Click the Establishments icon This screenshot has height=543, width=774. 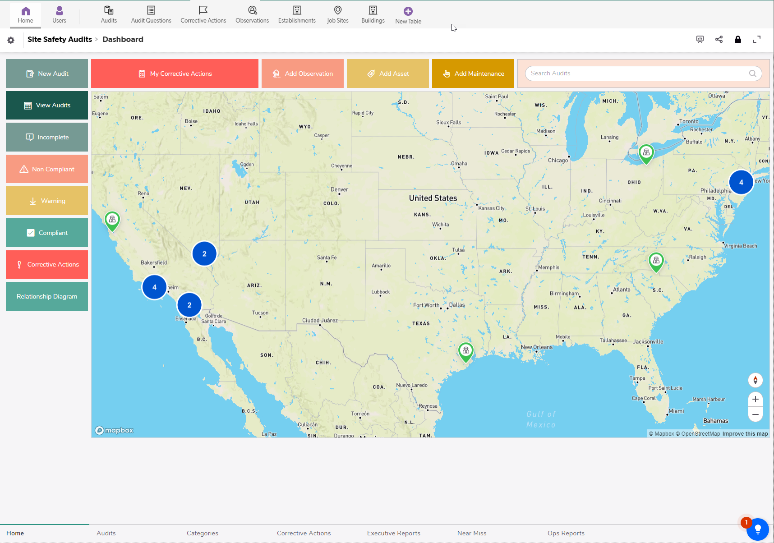[x=296, y=14]
